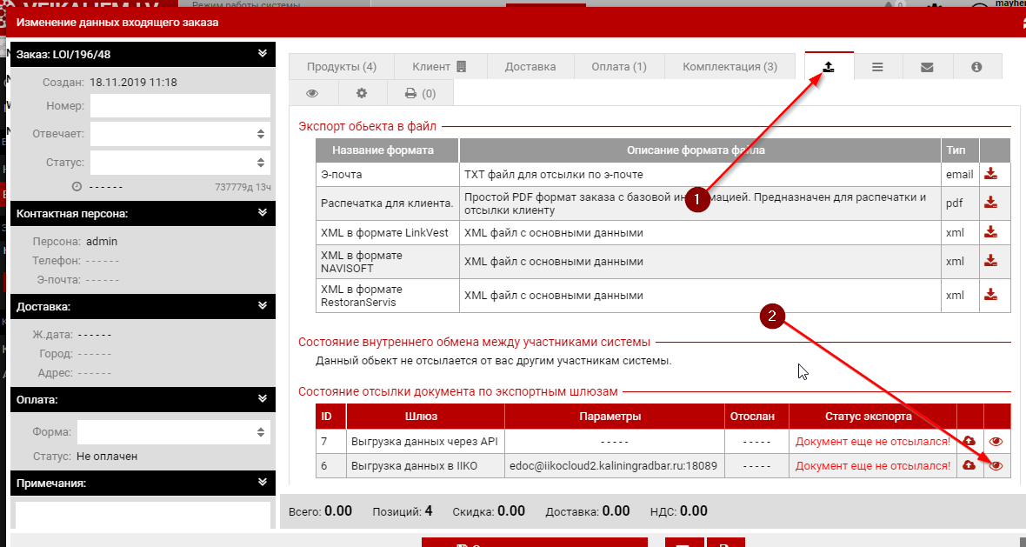Screen dimensions: 1026x547
Task: Select the payment Форма dropdown
Action: point(173,432)
